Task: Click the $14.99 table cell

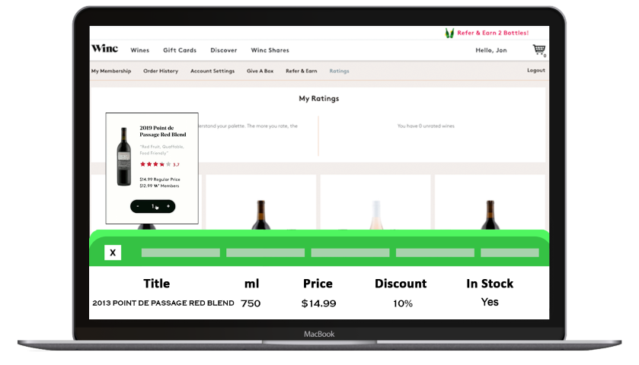Action: [x=318, y=303]
